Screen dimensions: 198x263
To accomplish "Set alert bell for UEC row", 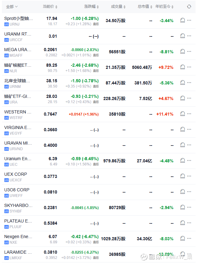I will (182, 161).
